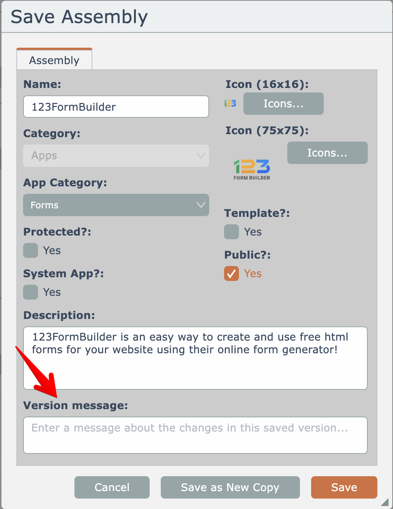
Task: Check the Template checkbox
Action: coord(231,232)
